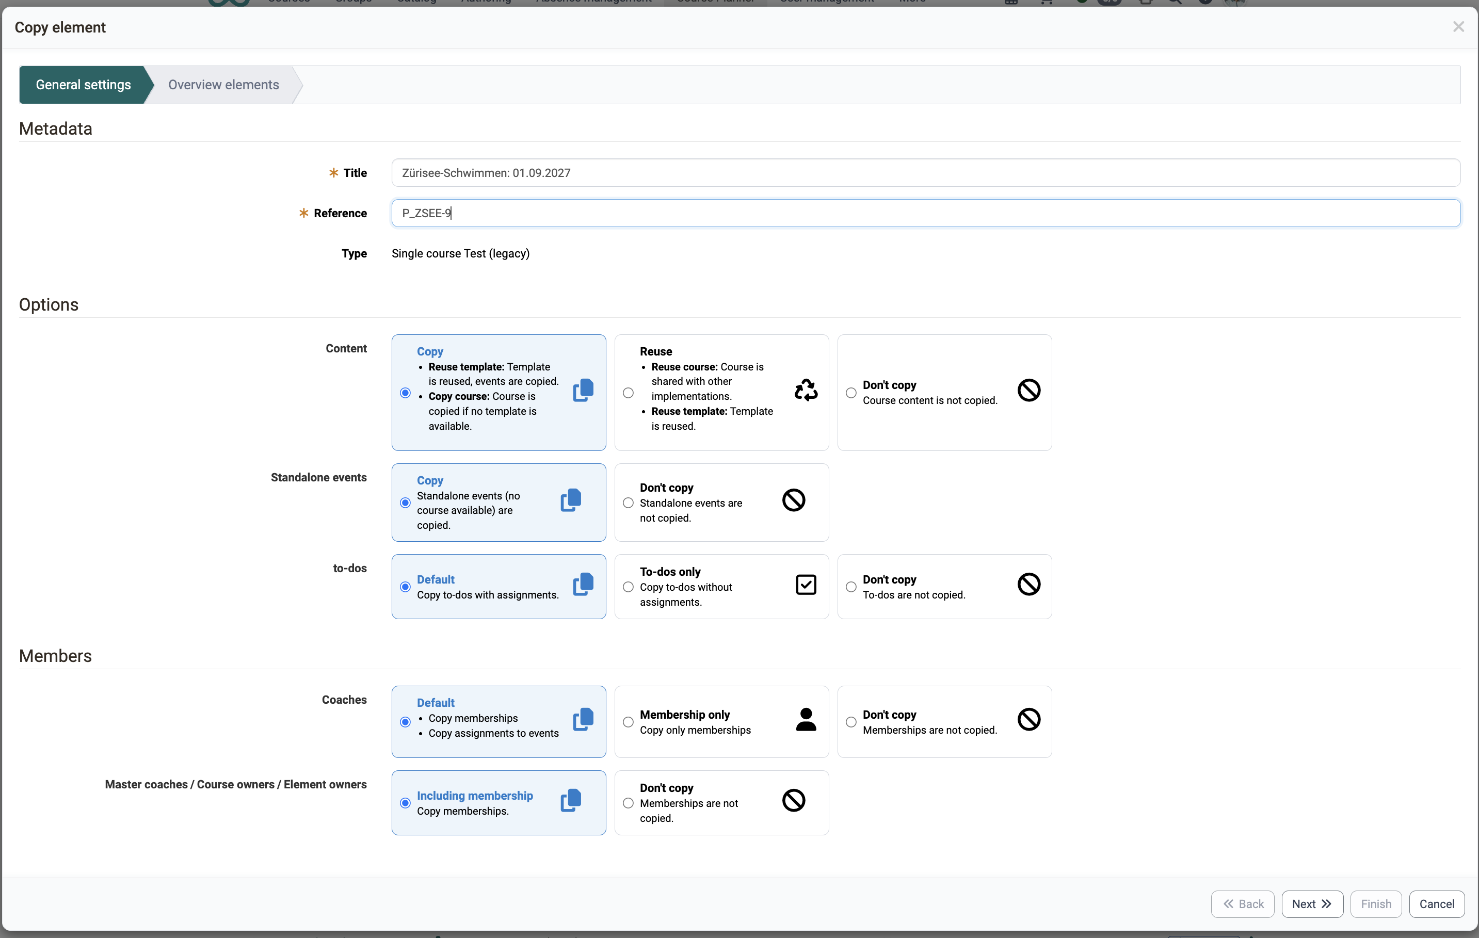The image size is (1479, 938).
Task: Click 'Master coaches / Course owners / Element owners' label
Action: click(236, 784)
